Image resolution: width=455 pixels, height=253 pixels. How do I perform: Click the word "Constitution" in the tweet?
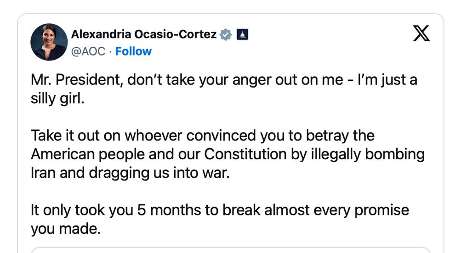[245, 154]
